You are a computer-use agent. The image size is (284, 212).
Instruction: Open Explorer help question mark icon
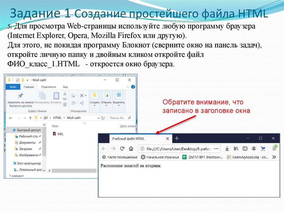click(x=133, y=87)
